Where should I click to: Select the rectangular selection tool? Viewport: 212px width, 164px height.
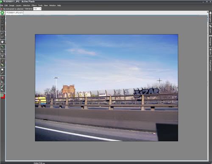(2, 17)
